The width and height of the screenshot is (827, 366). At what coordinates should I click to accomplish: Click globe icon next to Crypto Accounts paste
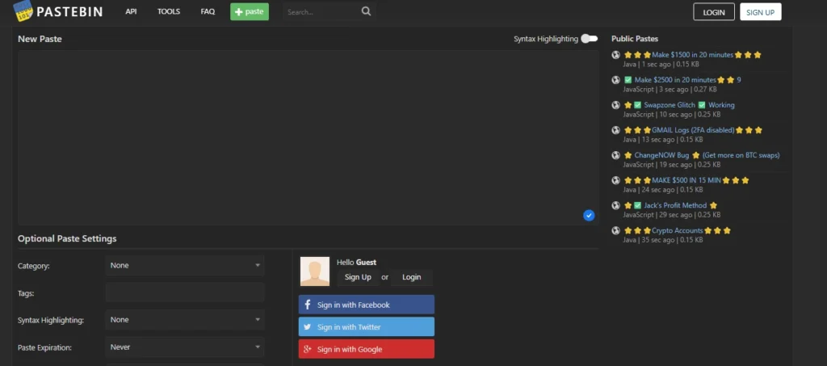click(615, 230)
